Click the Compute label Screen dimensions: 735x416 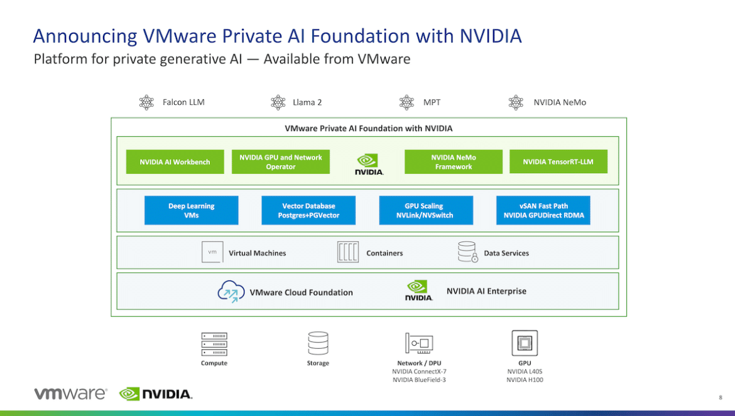[x=214, y=363]
